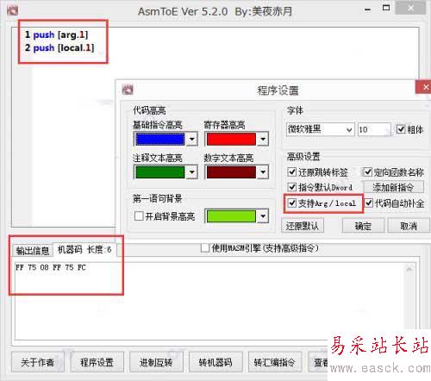Click 确定 button in settings
Image resolution: width=431 pixels, height=381 pixels.
363,226
